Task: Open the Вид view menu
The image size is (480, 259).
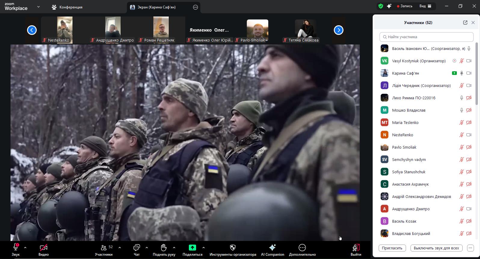Action: tap(426, 6)
